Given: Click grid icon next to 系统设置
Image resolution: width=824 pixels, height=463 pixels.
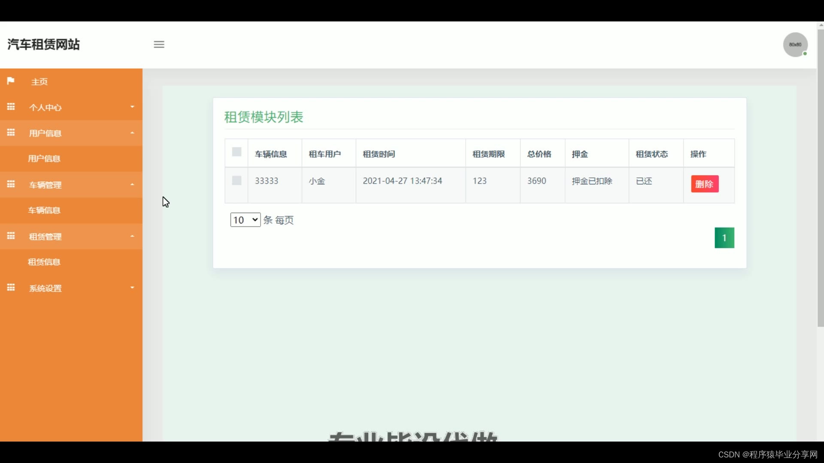Looking at the screenshot, I should click(11, 288).
